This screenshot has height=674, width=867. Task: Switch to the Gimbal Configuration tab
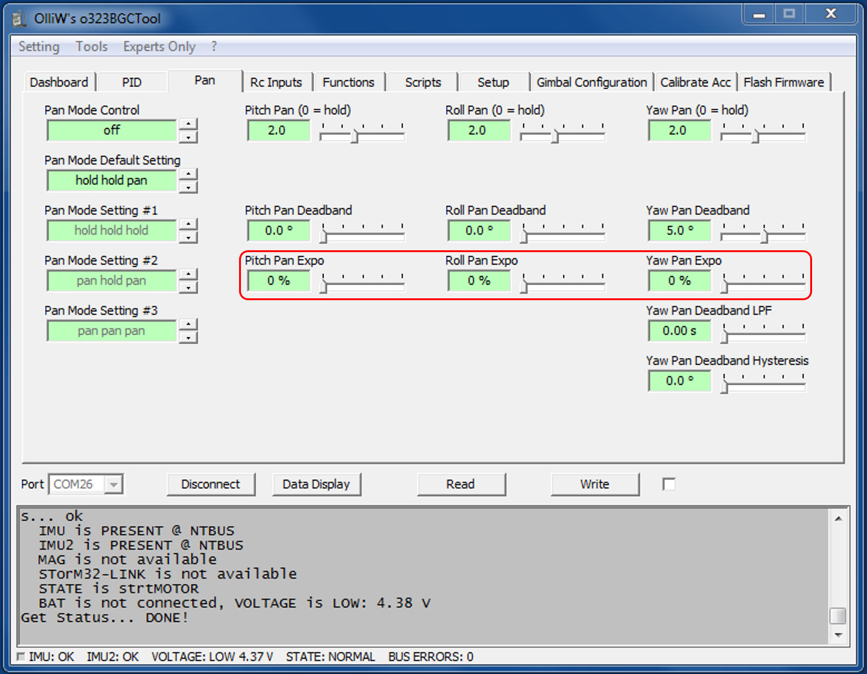pyautogui.click(x=591, y=82)
